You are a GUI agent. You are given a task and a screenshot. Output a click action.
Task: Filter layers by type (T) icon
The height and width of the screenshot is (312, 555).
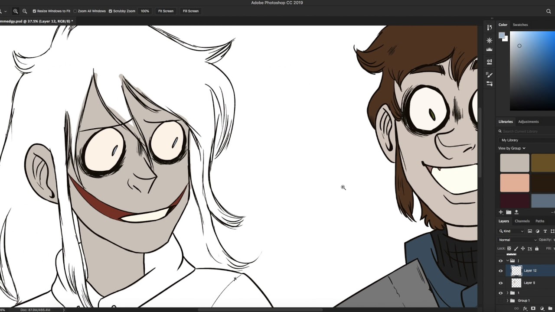[x=545, y=231]
